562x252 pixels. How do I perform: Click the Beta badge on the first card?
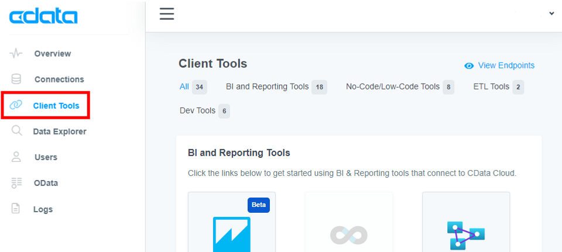258,205
